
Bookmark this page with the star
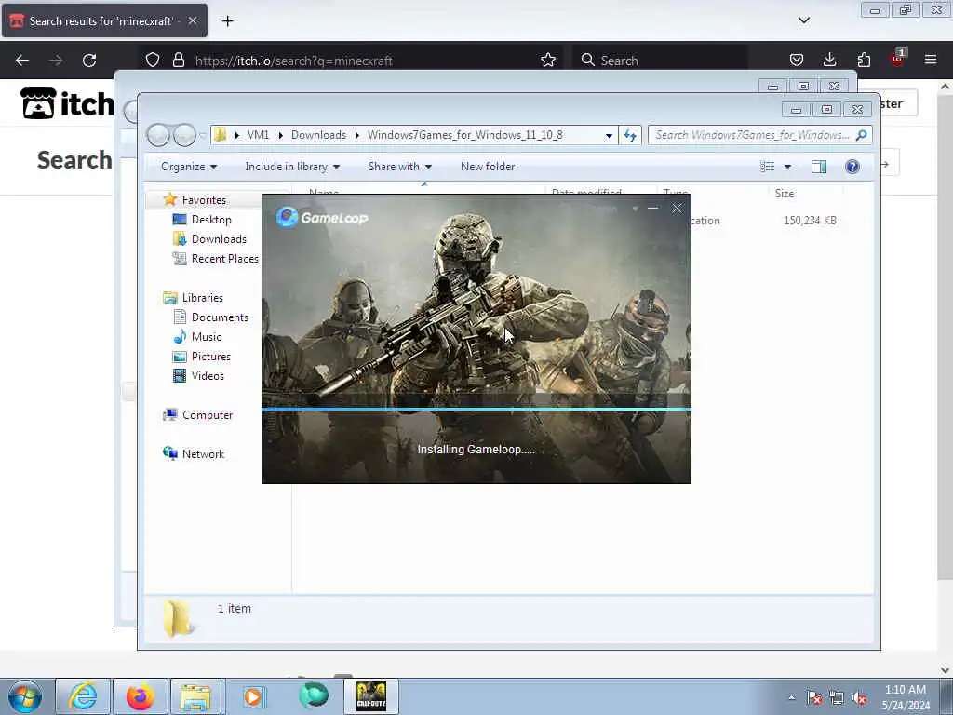tap(548, 60)
